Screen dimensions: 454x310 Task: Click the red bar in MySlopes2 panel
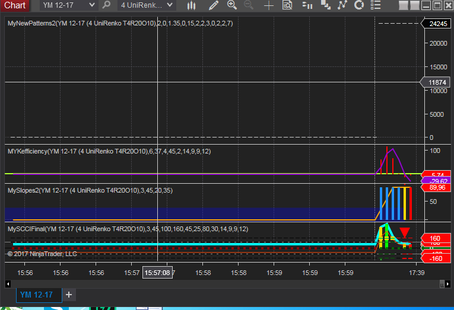[411, 203]
